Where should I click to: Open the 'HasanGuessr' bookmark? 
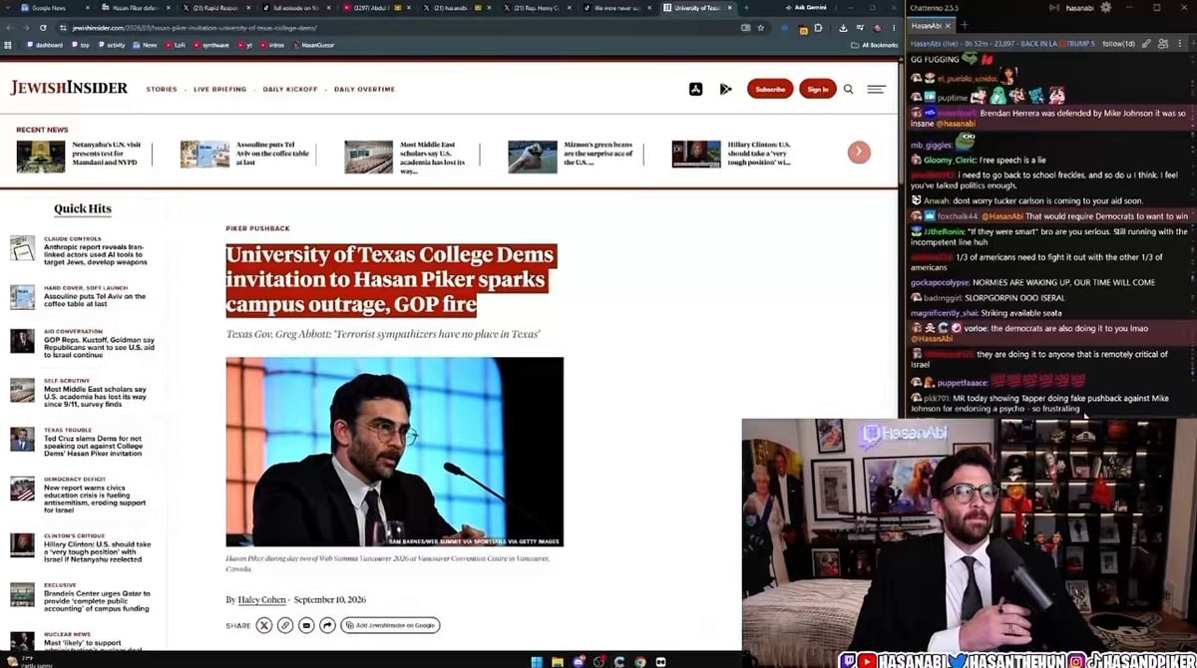click(x=314, y=45)
